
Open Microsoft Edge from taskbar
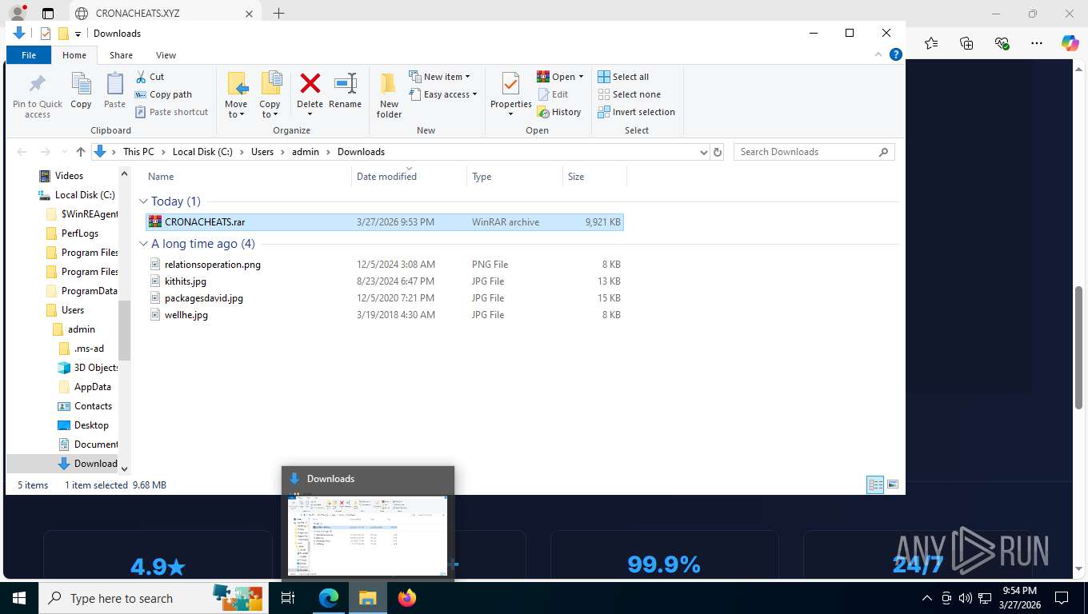click(x=329, y=597)
